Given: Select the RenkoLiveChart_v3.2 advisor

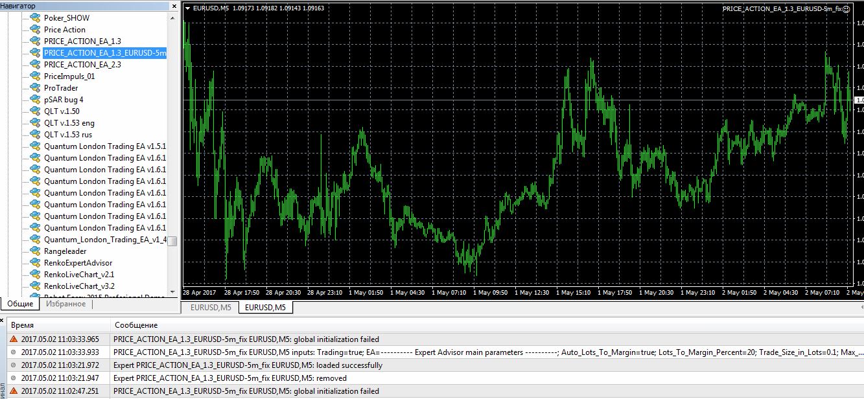Looking at the screenshot, I should pyautogui.click(x=79, y=286).
